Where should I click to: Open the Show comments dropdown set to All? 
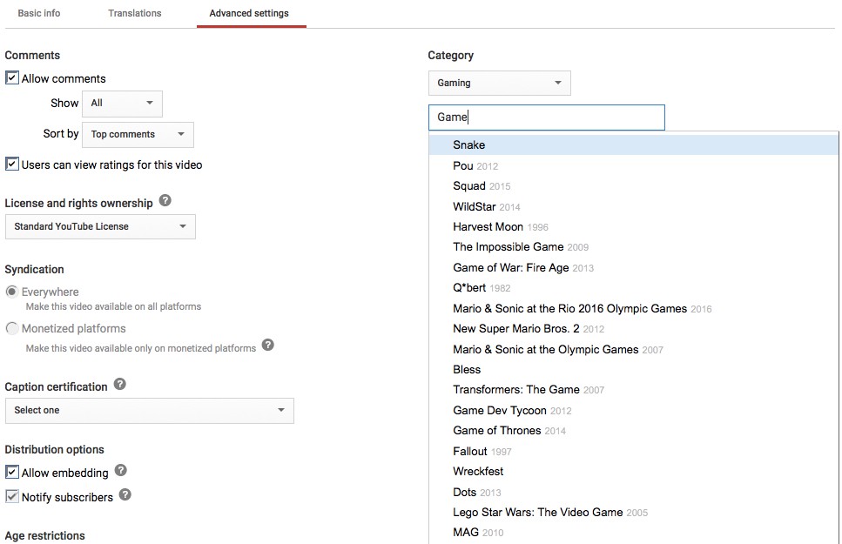pyautogui.click(x=122, y=103)
